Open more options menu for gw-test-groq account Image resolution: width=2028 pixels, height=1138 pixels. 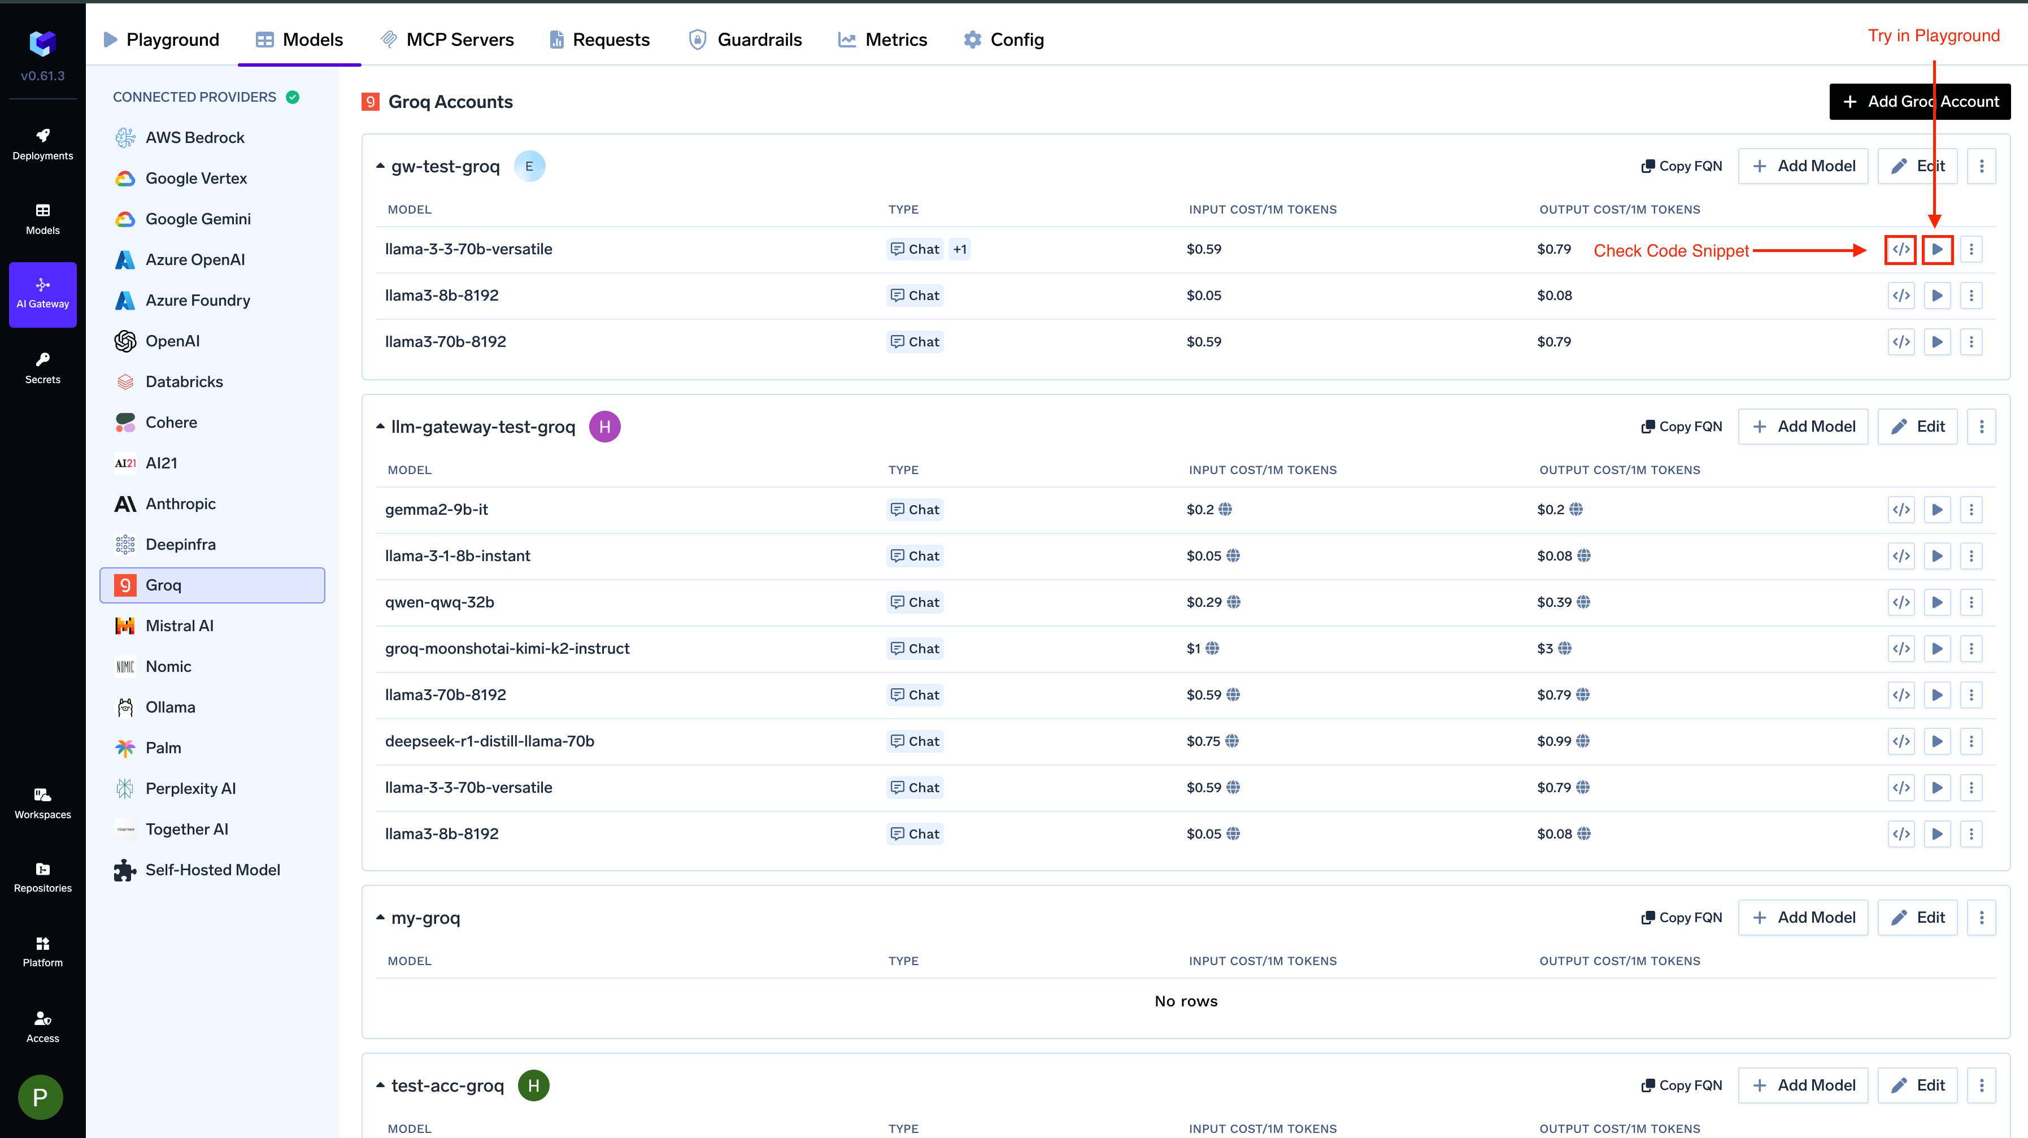(x=1982, y=166)
